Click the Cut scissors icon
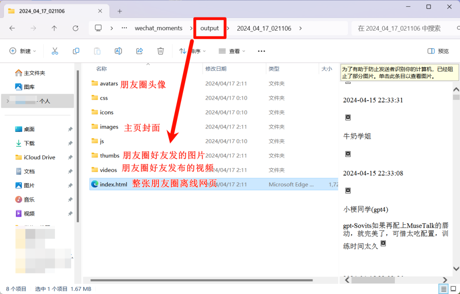 pos(55,51)
